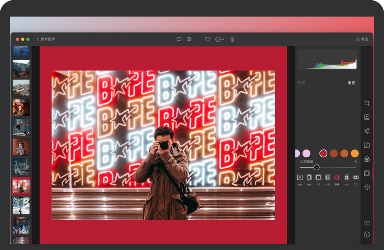The image size is (384, 250).
Task: Open the Curves tool
Action: (x=367, y=145)
